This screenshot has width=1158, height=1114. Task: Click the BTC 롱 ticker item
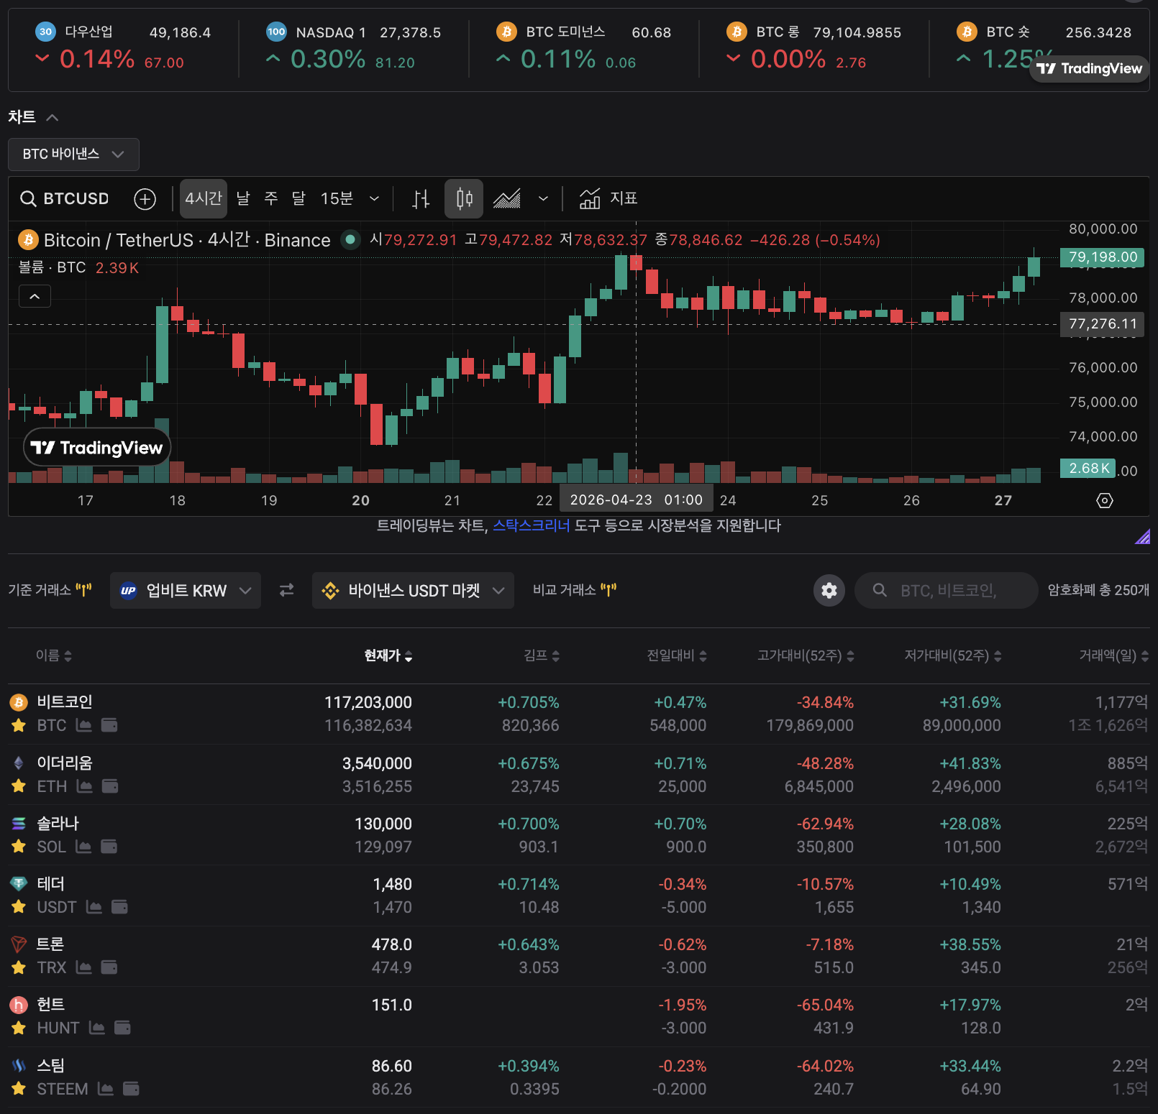[x=813, y=47]
